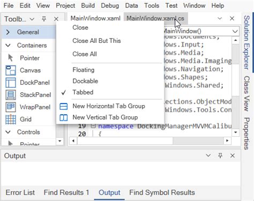
Task: Open the Debug menu
Action: [110, 5]
